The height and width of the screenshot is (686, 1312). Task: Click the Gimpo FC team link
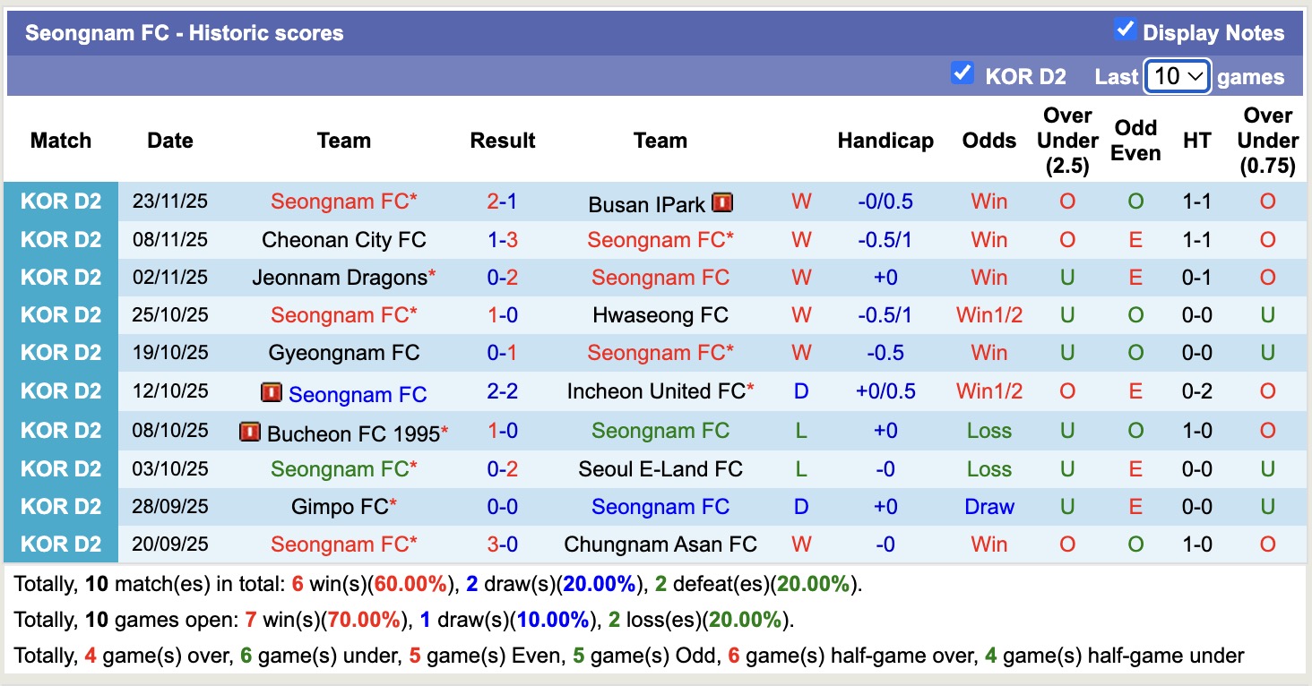click(x=339, y=507)
